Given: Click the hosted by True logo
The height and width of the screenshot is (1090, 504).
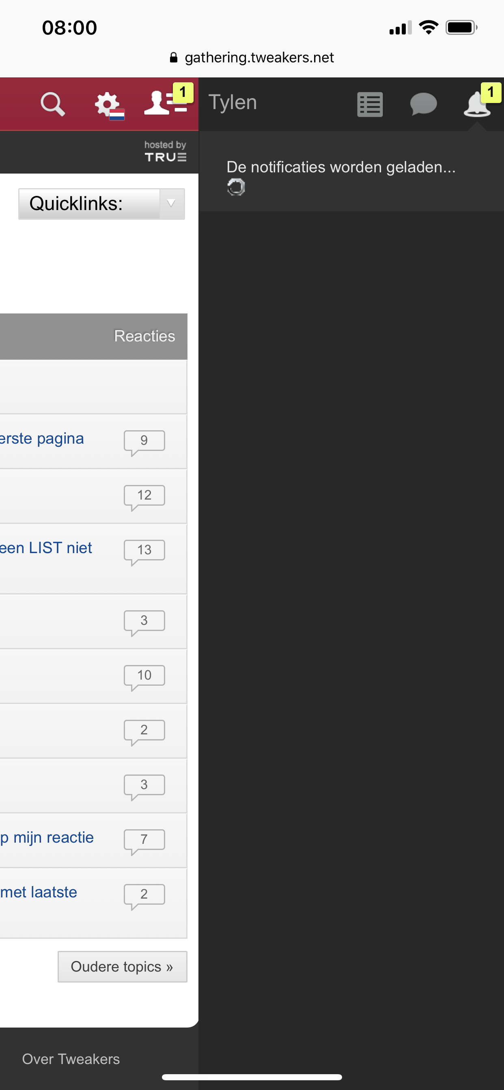Looking at the screenshot, I should tap(165, 152).
